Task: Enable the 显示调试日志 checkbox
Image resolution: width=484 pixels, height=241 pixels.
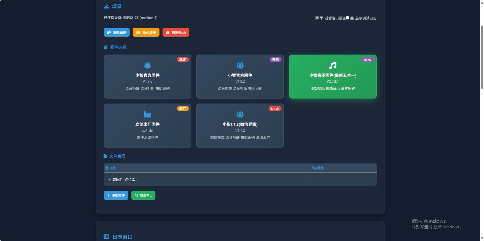Action: 348,18
